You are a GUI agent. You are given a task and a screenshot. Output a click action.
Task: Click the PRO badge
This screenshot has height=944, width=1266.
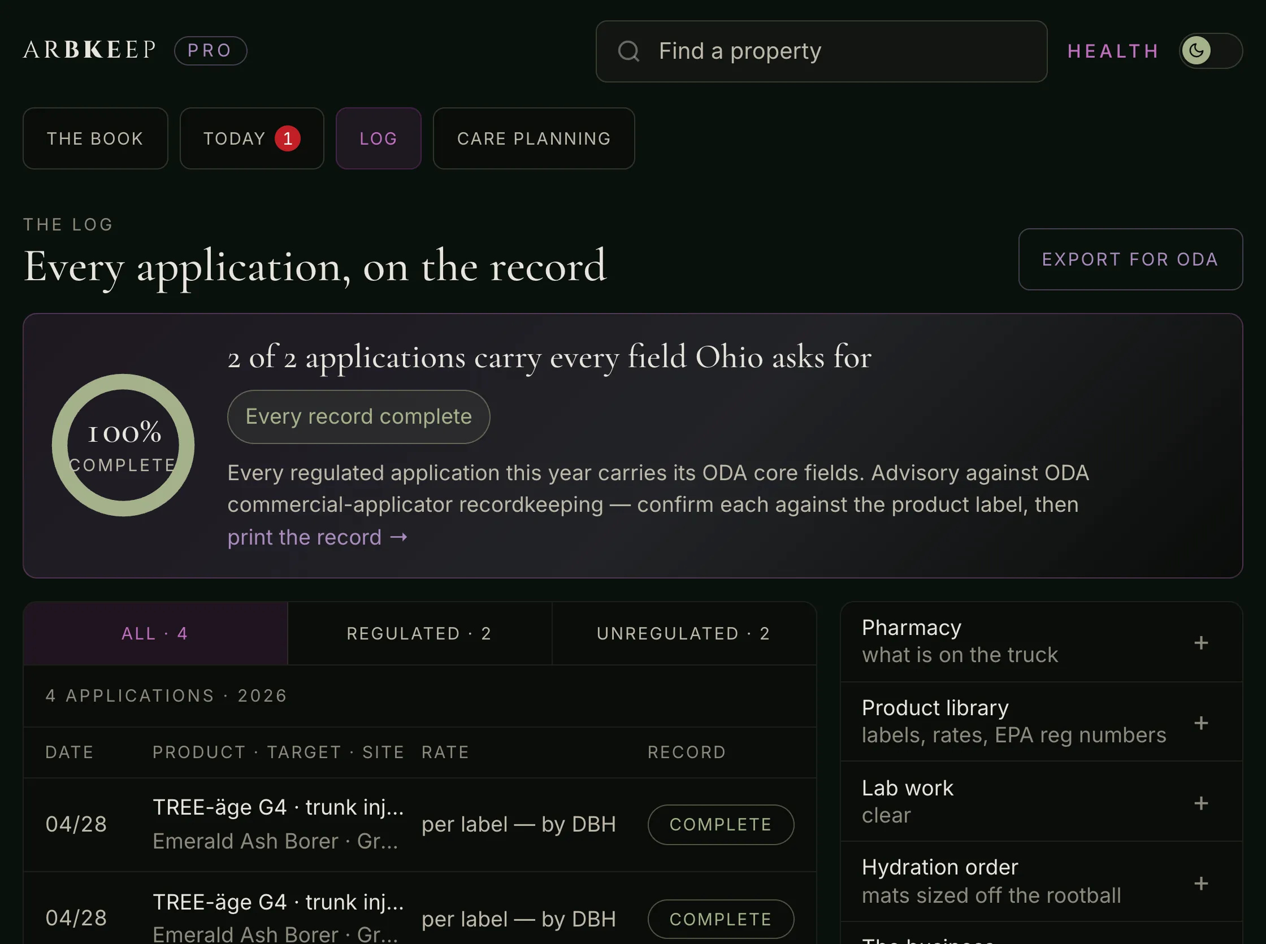tap(210, 50)
